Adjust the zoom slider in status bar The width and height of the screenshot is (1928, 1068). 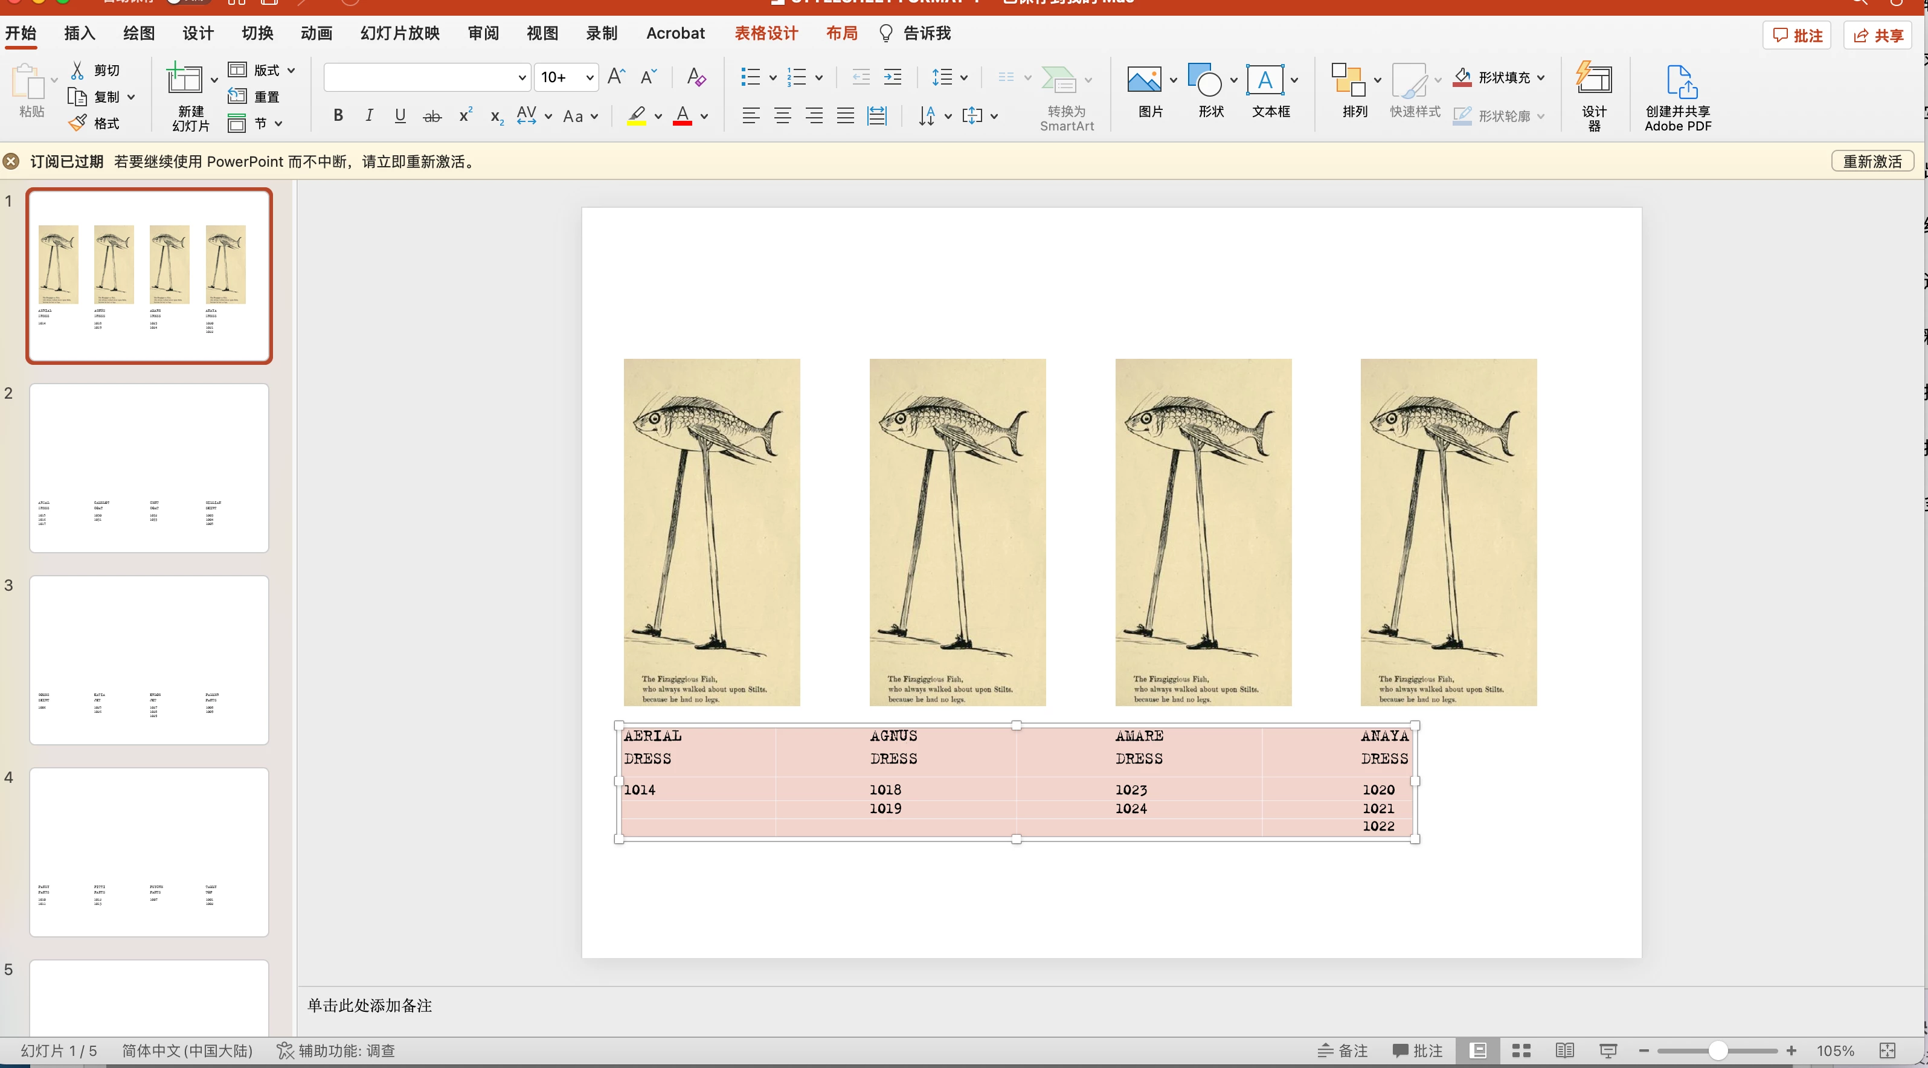point(1718,1051)
